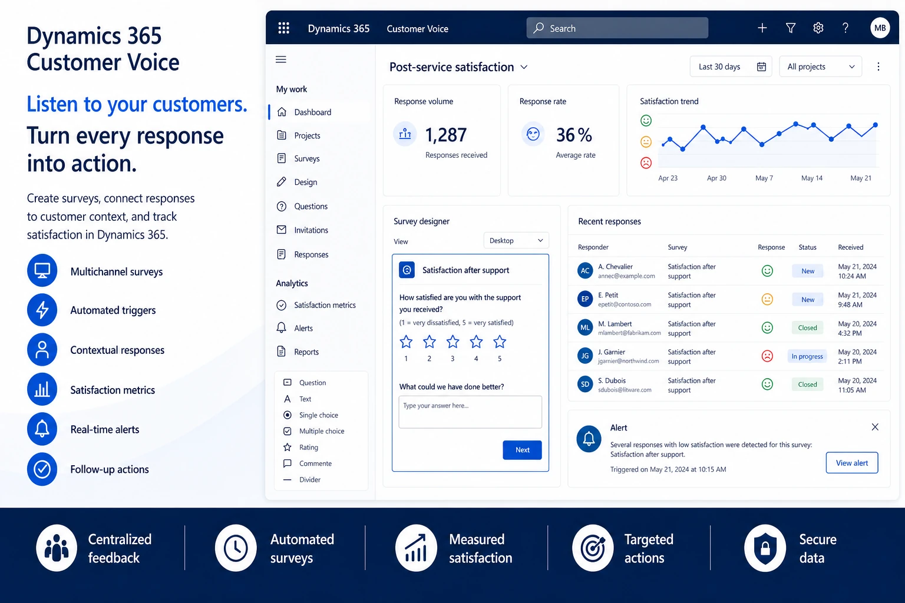Click the sad face response for J. Garnier

point(767,356)
